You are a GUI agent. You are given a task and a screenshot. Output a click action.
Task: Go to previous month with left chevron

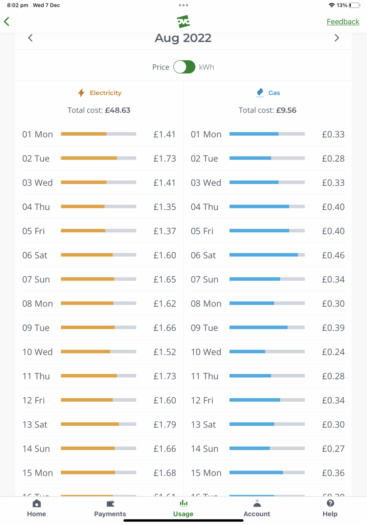[x=30, y=38]
